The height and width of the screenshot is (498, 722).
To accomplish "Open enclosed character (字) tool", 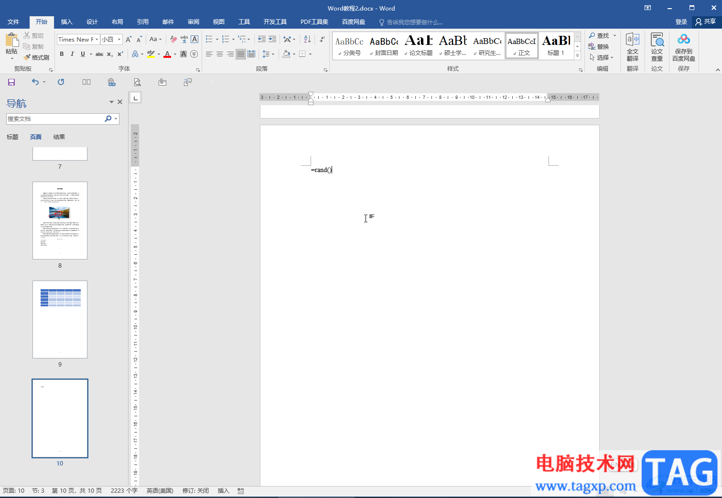I will pos(194,54).
